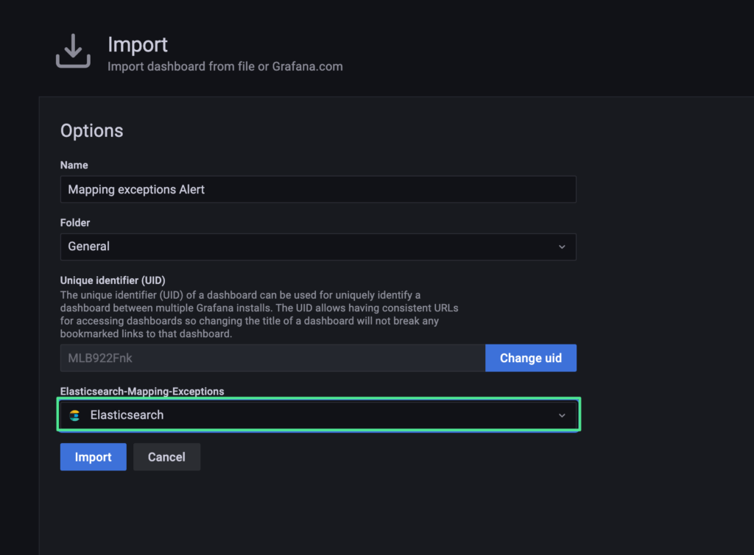Click the chevron in Elasticsearch datasource selector
The image size is (754, 555).
(562, 416)
